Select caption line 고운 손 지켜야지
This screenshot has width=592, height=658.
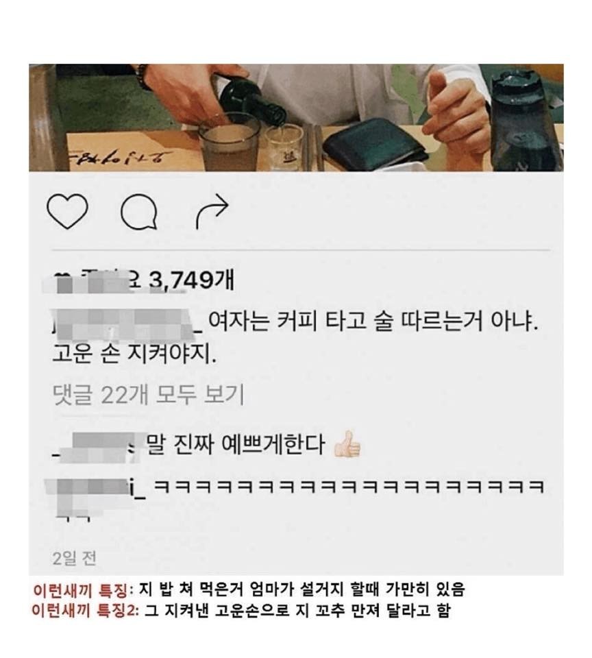pos(135,355)
